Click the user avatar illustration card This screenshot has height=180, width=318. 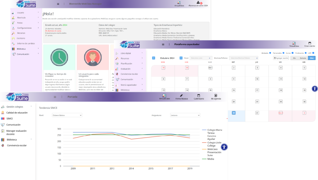(x=93, y=58)
